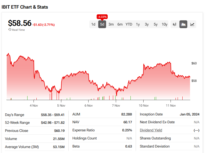
Task: Switch to candlestick chart view
Action: click(174, 24)
